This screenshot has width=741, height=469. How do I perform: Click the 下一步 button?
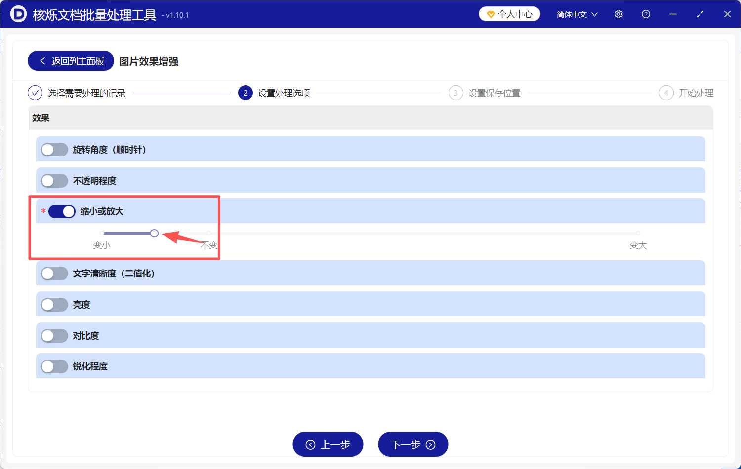[413, 444]
